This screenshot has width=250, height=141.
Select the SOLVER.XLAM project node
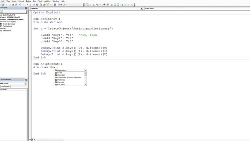7,15
